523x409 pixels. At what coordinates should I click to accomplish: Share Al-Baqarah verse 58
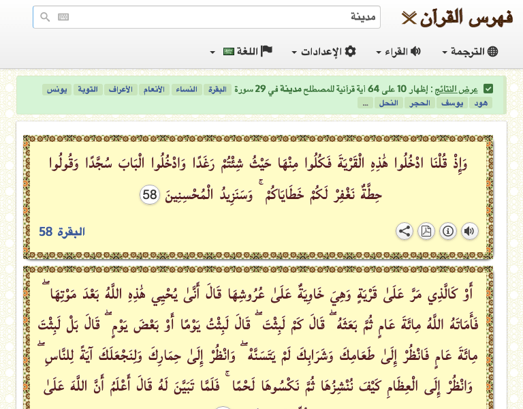click(x=405, y=231)
